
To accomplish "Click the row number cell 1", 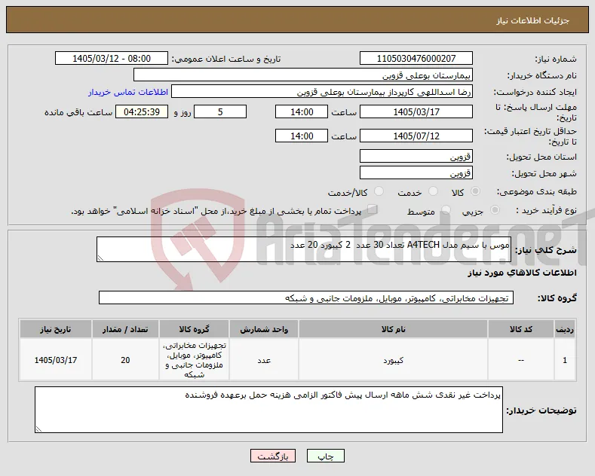I will click(x=565, y=360).
